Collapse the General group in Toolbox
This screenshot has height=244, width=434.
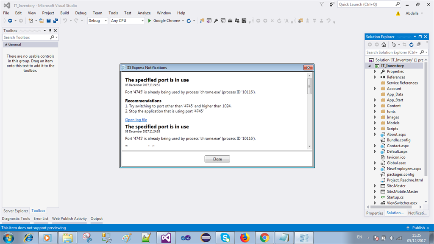tap(6, 45)
